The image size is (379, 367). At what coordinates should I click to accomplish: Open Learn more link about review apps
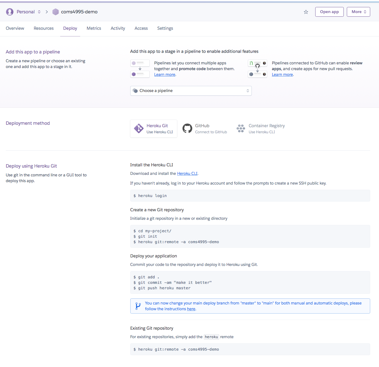coord(282,75)
